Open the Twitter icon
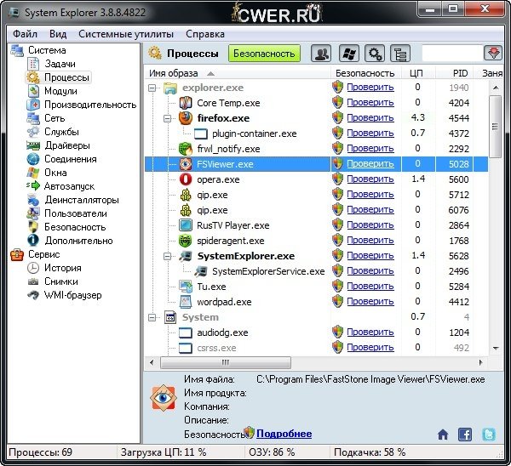This screenshot has width=511, height=466. tap(489, 435)
